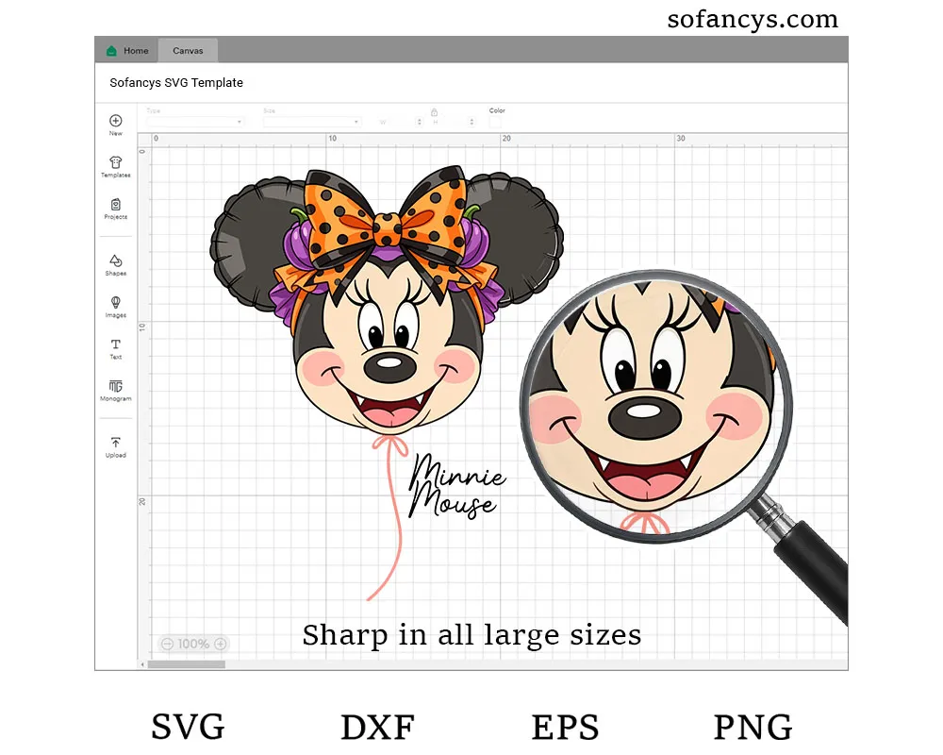The width and height of the screenshot is (943, 755).
Task: Click the PNG format label
Action: (753, 727)
